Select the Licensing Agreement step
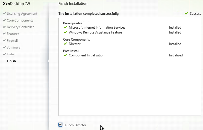 coord(22,14)
